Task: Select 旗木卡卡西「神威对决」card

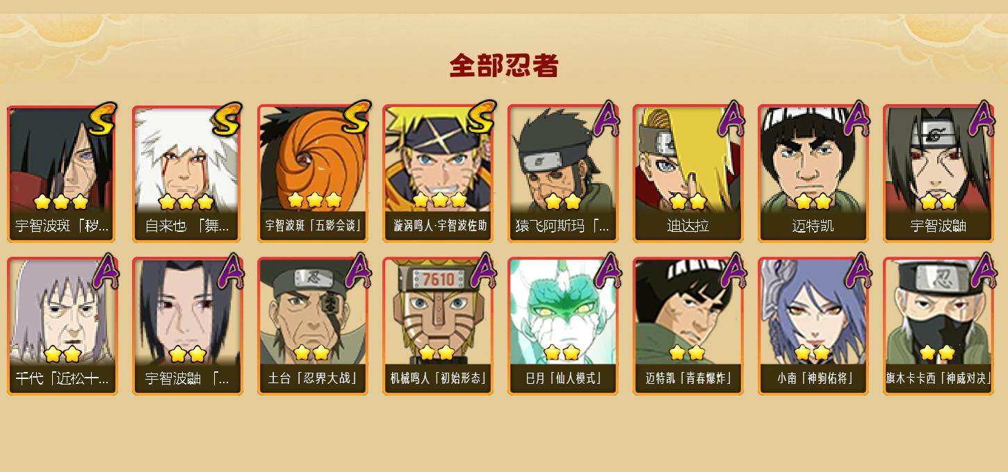Action: [938, 326]
